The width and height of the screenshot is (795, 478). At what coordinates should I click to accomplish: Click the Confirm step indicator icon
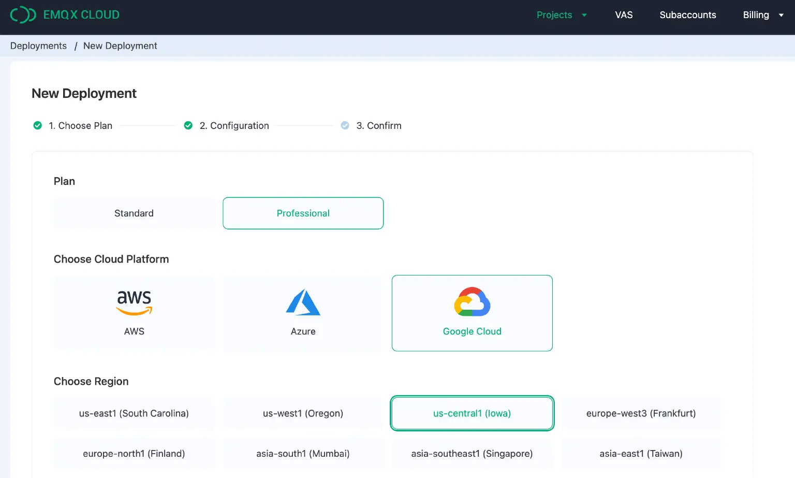(345, 126)
